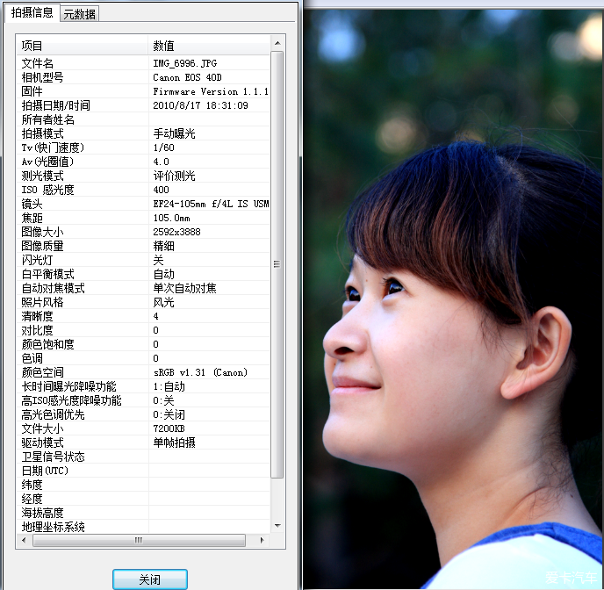This screenshot has width=604, height=590.
Task: Select the sRGB v1.31 (Canon) value
Action: (200, 372)
